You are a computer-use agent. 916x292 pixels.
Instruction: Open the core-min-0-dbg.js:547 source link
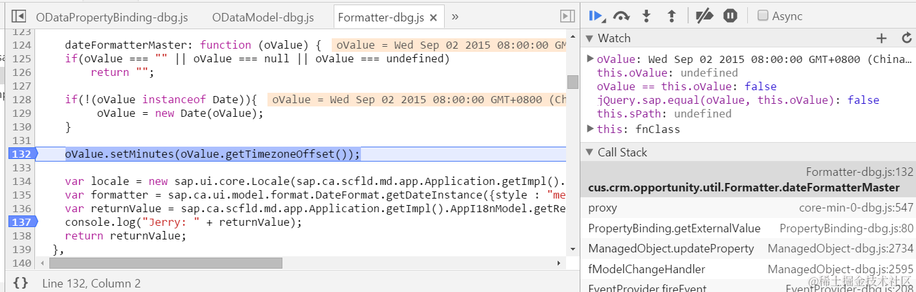(856, 208)
